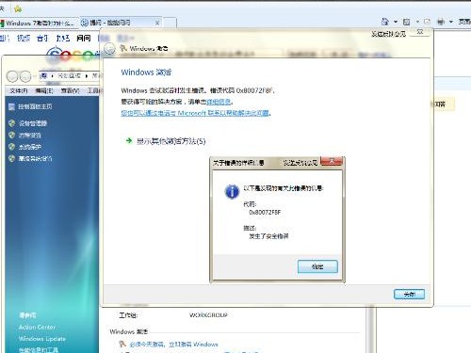Open the detailed information link in the activation message
This screenshot has width=471, height=353.
point(219,102)
